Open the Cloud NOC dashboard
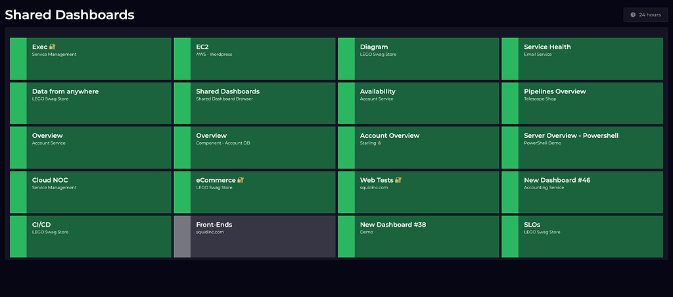Viewport: 673px width, 297px height. (x=91, y=193)
